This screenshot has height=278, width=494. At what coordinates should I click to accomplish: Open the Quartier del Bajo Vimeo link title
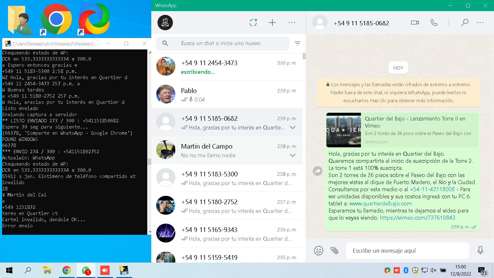415,122
